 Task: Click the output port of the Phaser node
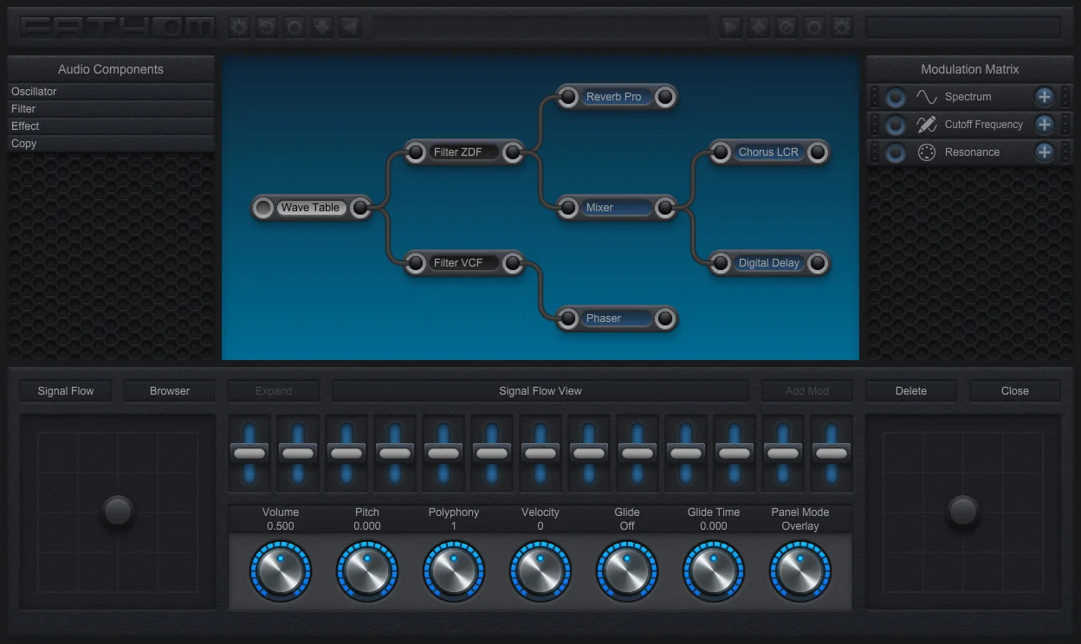pyautogui.click(x=665, y=319)
